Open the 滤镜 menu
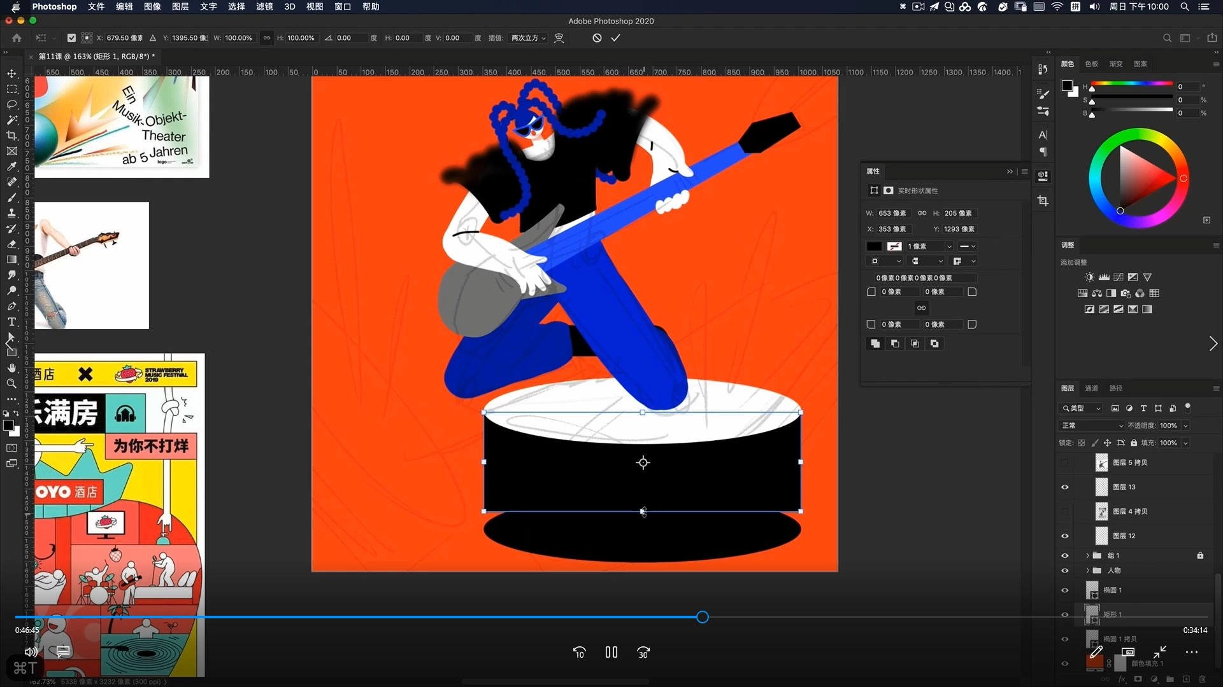This screenshot has height=687, width=1223. pos(264,6)
